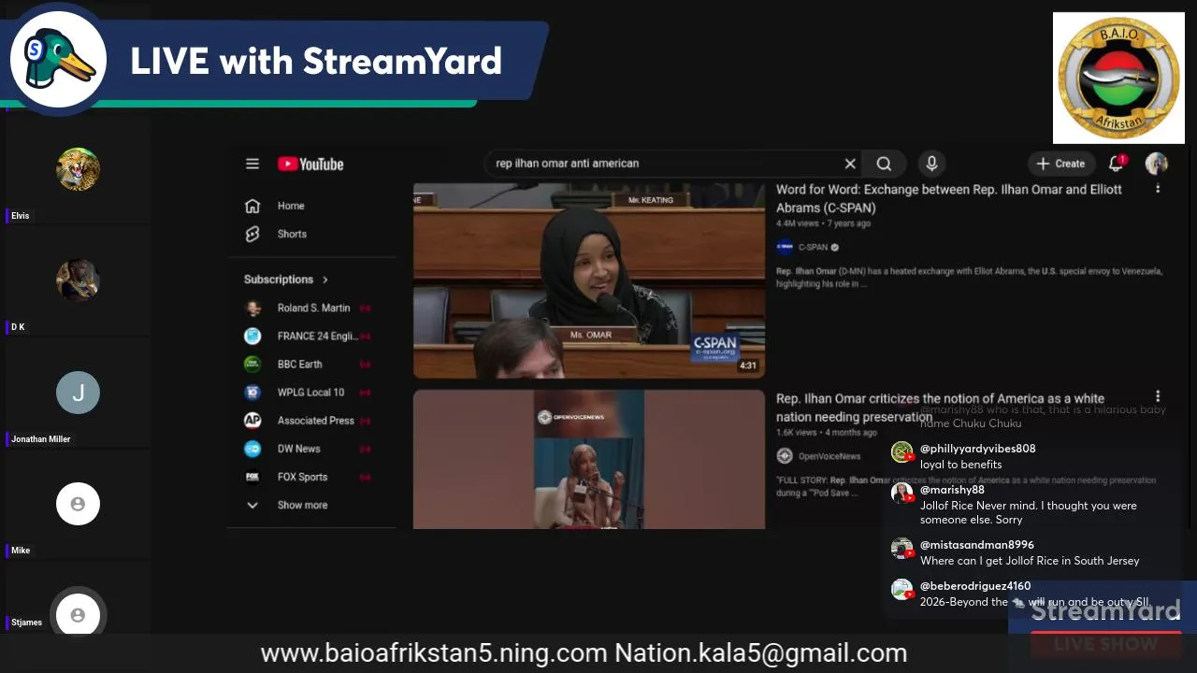Viewport: 1197px width, 673px height.
Task: Click the WPLG Local 10 icon
Action: (252, 392)
